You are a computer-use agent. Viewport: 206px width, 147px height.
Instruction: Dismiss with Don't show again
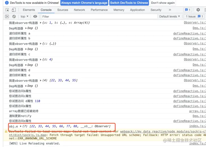(163, 3)
